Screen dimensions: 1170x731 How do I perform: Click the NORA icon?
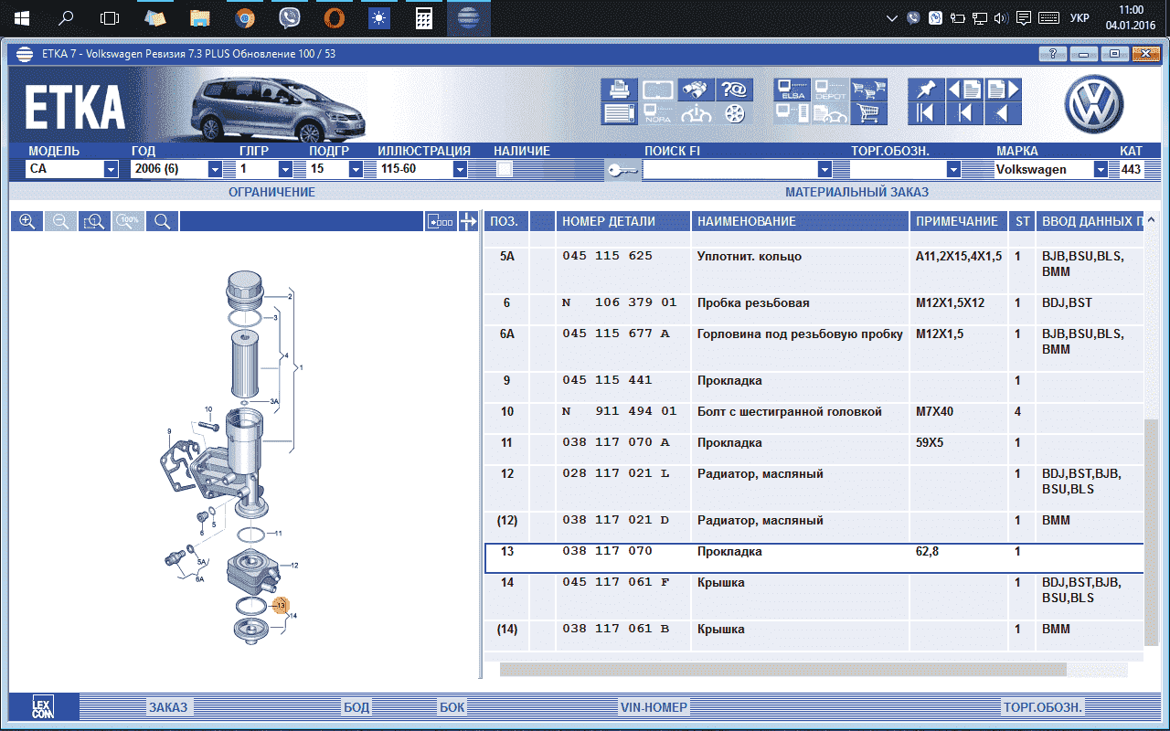click(x=657, y=113)
